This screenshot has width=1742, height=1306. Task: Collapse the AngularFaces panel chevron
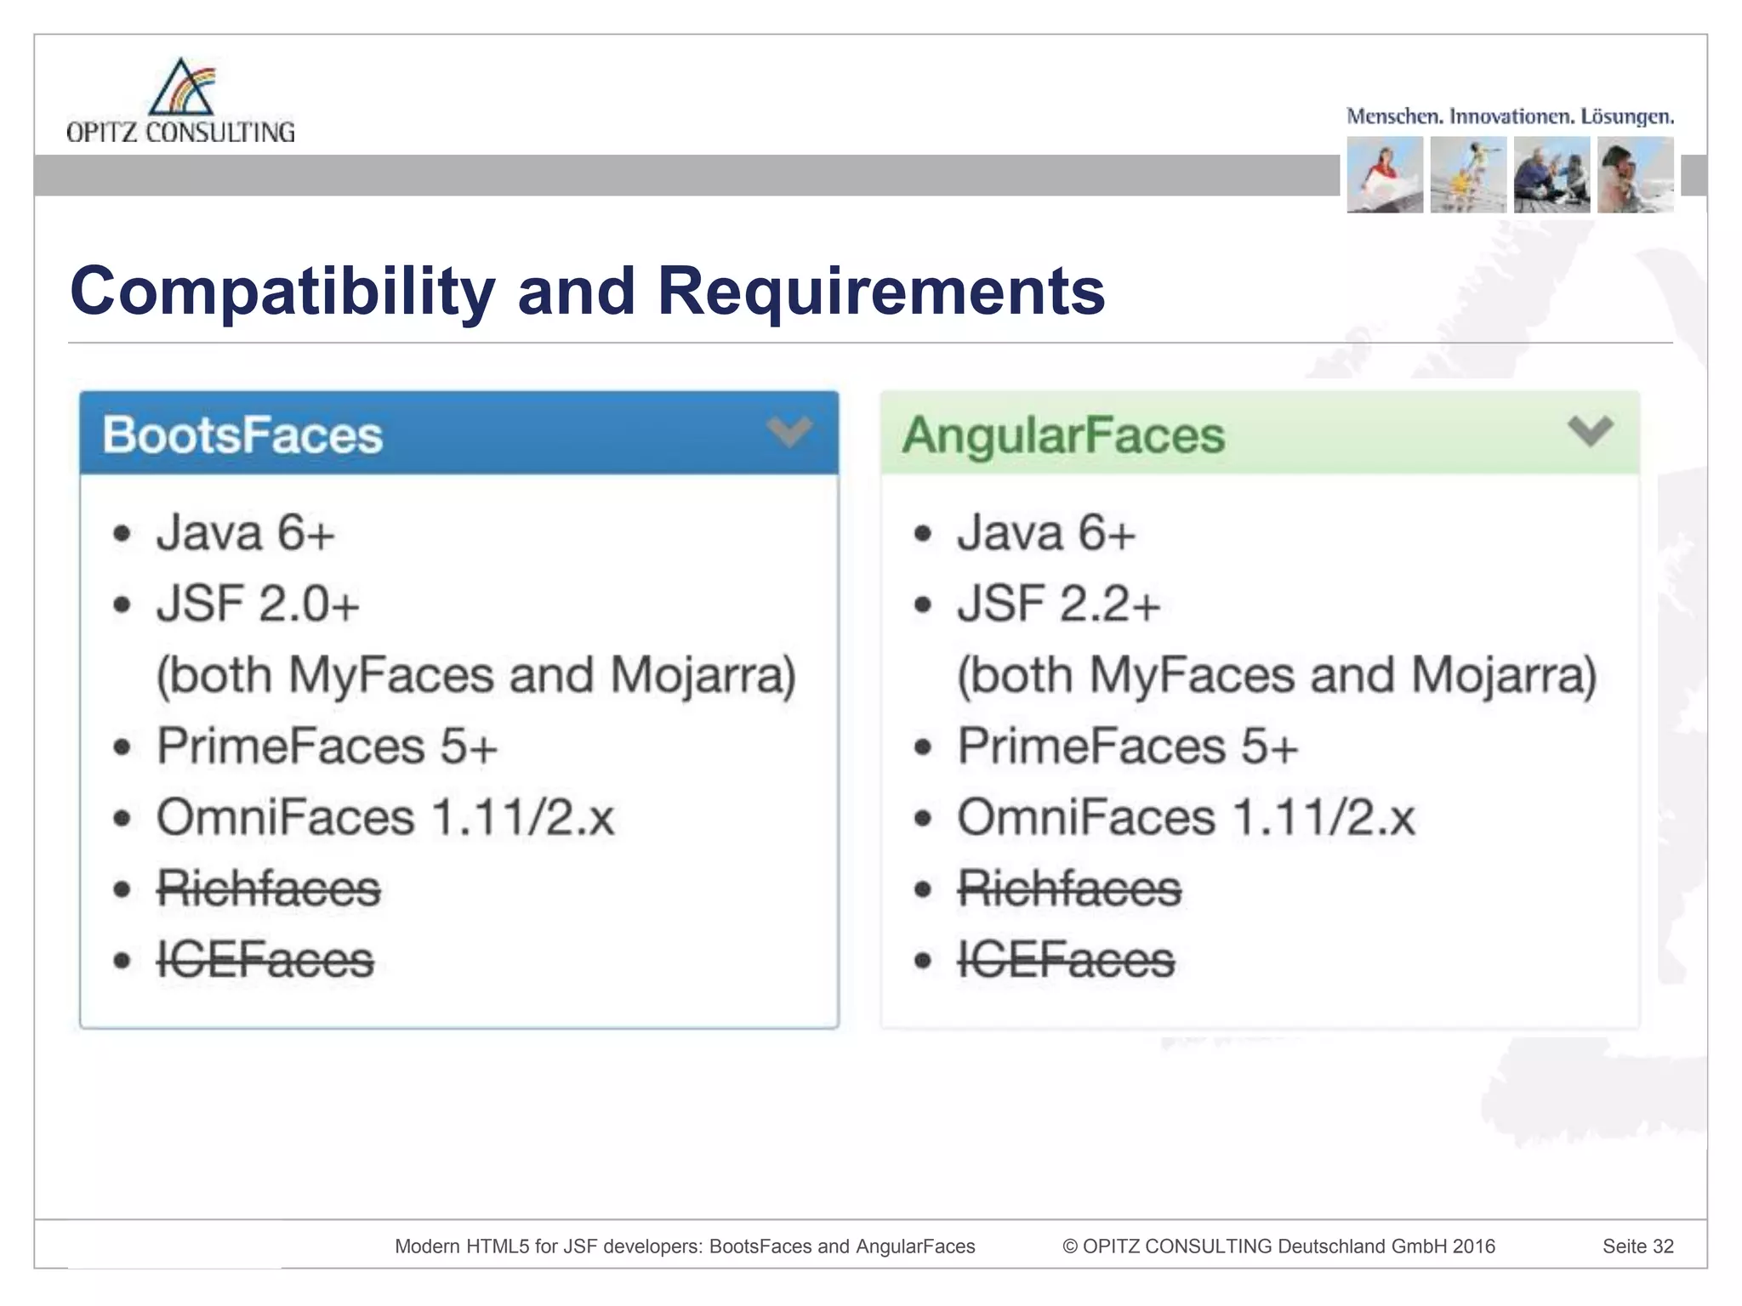point(1590,431)
